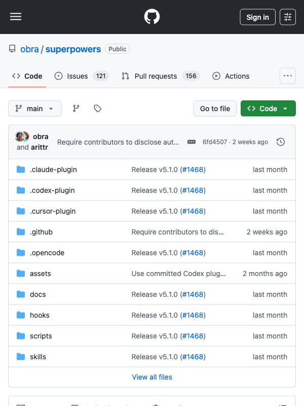Click the Issues count badge 121
304x406 pixels.
[101, 76]
